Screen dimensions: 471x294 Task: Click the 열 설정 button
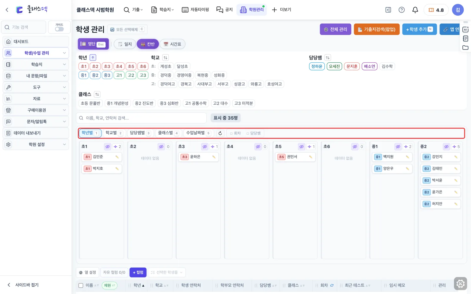[87, 272]
